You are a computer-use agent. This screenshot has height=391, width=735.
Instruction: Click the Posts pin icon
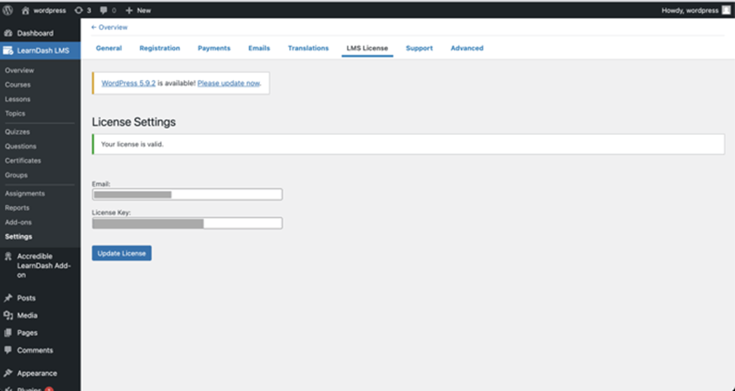coord(8,298)
